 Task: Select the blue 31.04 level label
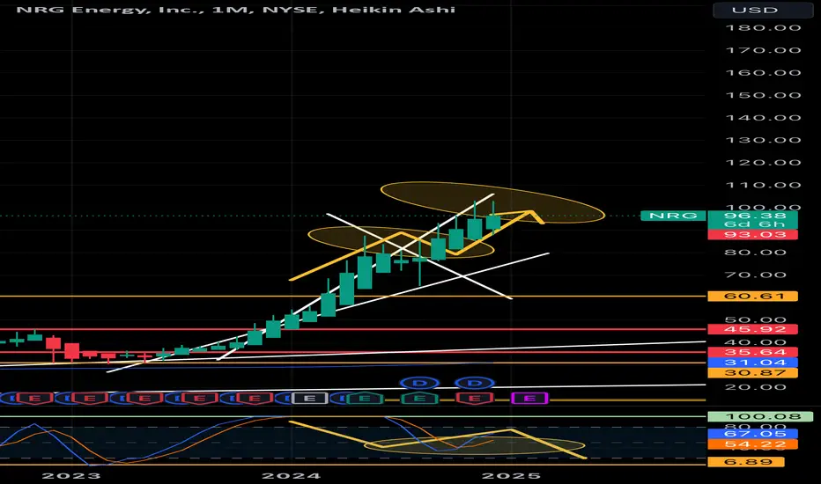point(752,363)
